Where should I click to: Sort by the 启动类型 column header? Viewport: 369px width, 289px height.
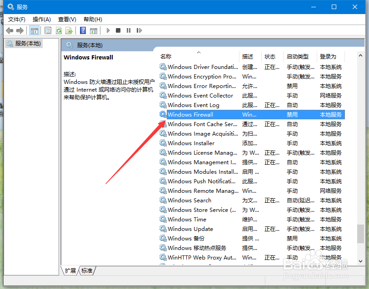pyautogui.click(x=300, y=56)
